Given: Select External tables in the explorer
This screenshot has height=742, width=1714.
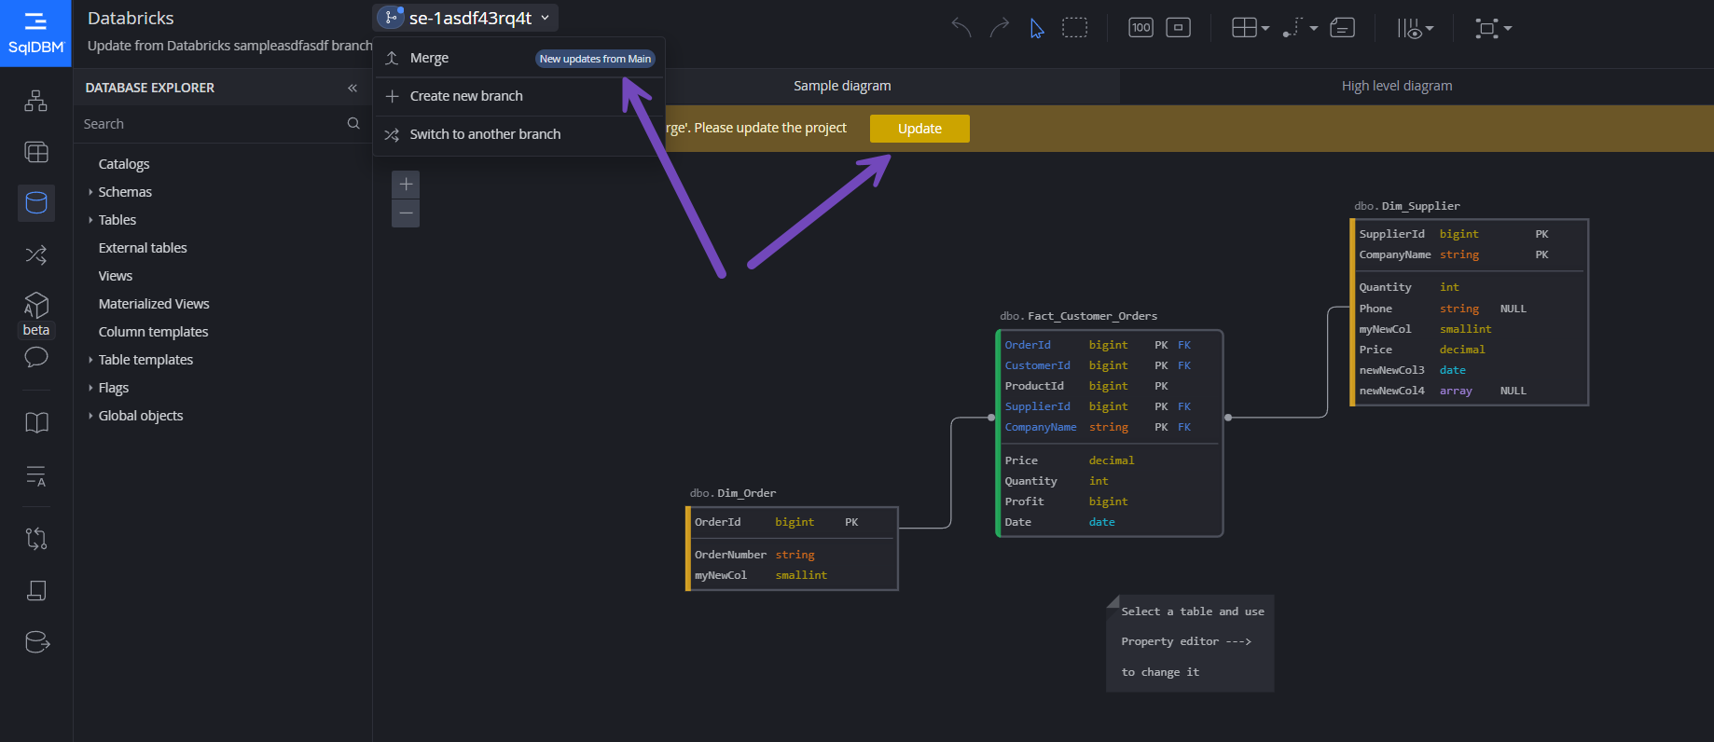Looking at the screenshot, I should click(x=143, y=248).
